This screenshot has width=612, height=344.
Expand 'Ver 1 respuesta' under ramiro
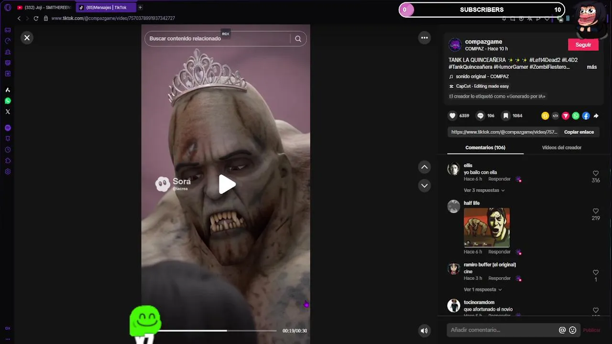(482, 290)
